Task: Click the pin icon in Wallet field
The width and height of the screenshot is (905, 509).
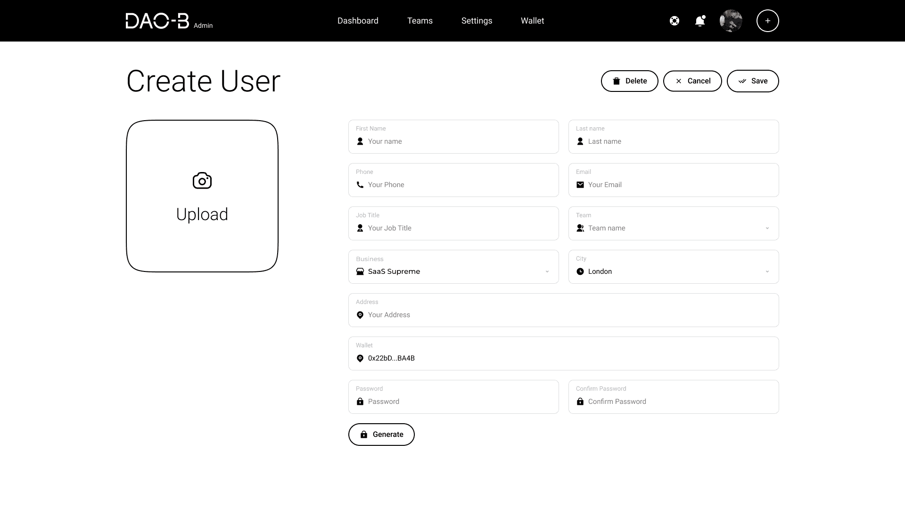Action: click(360, 358)
